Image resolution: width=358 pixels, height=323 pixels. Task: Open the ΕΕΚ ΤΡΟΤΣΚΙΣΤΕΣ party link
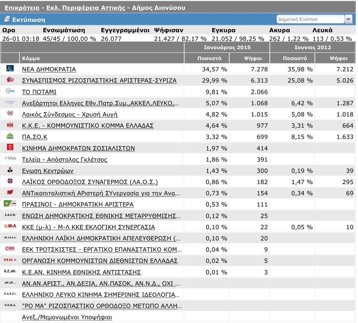tap(102, 249)
